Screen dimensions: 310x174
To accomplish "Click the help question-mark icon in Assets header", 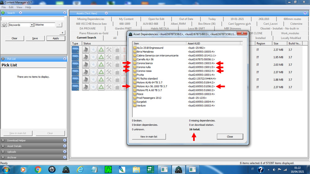I will (x=305, y=13).
